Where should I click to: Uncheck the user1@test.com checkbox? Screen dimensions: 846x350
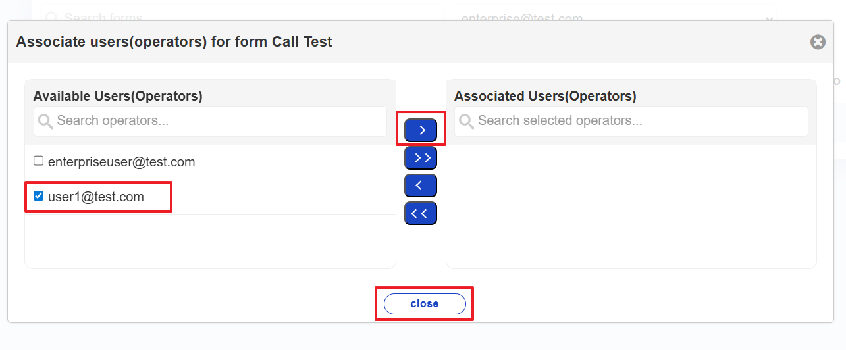(39, 196)
